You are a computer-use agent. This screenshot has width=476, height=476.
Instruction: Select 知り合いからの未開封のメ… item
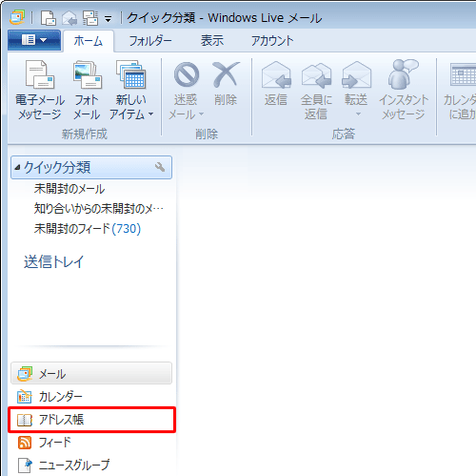99,209
